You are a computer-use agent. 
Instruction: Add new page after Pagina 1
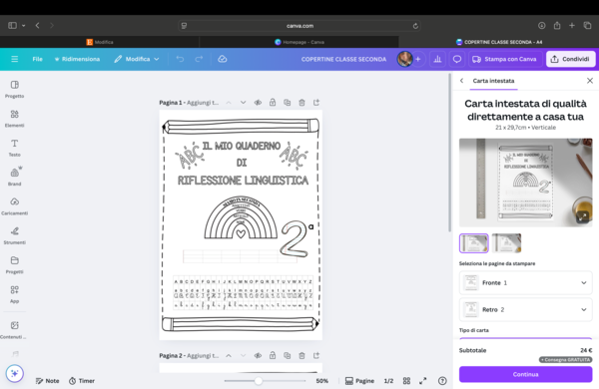point(316,103)
